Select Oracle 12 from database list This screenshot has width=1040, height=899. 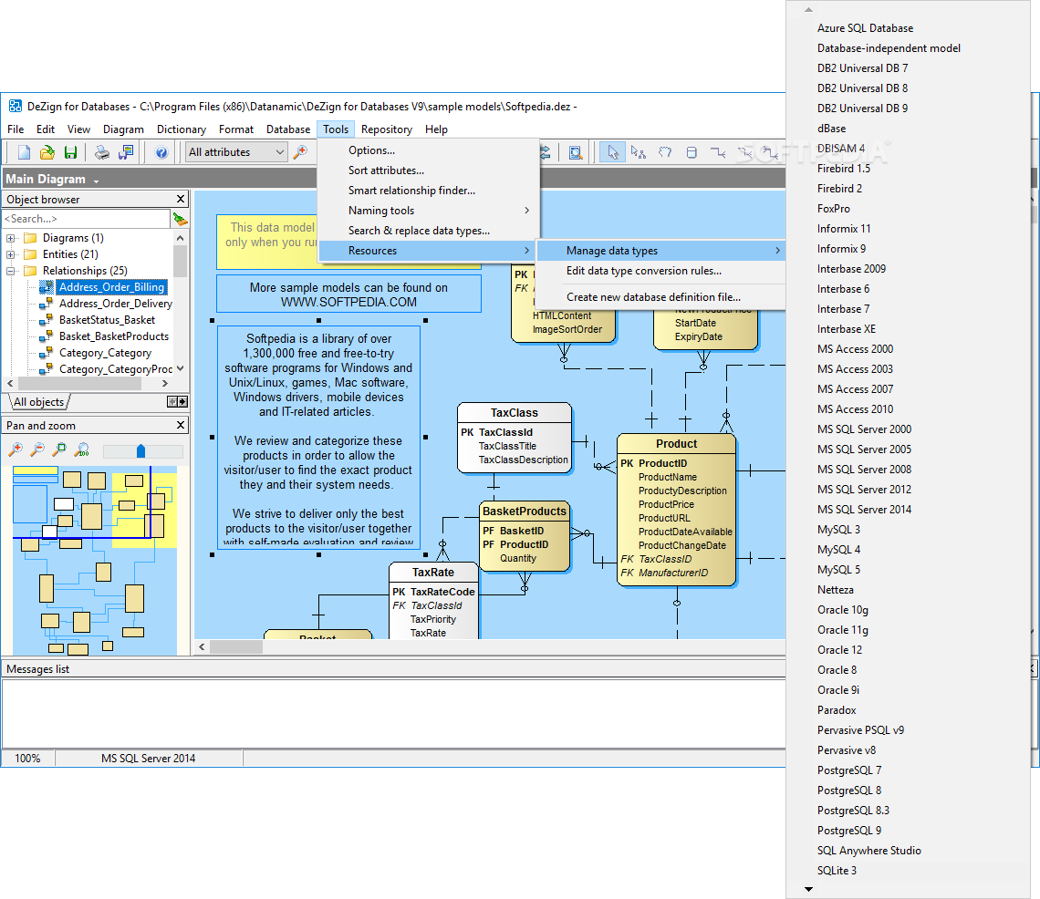[839, 650]
